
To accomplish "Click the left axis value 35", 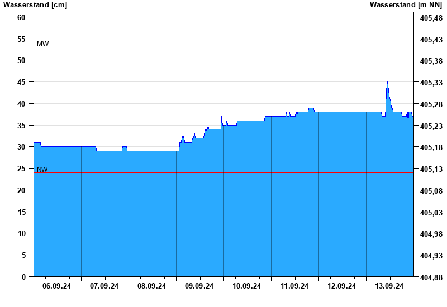I will pos(21,126).
